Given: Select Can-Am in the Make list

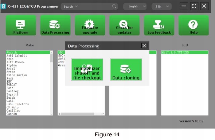Looking at the screenshot, I should [28, 114].
